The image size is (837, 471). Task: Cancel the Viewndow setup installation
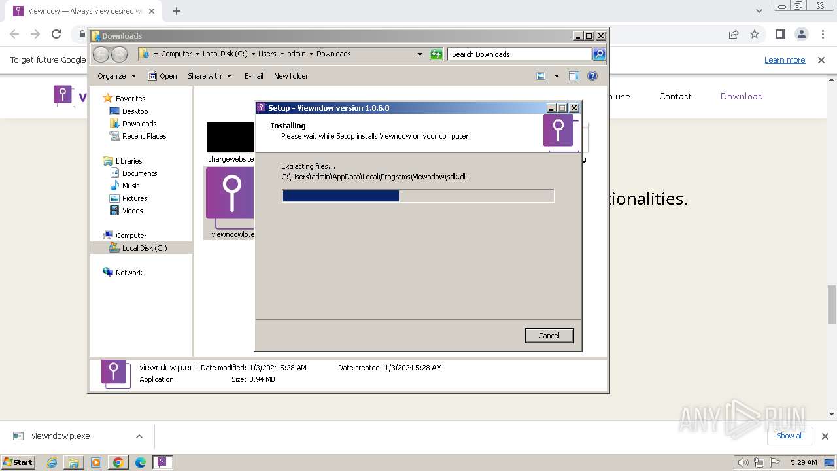point(549,336)
